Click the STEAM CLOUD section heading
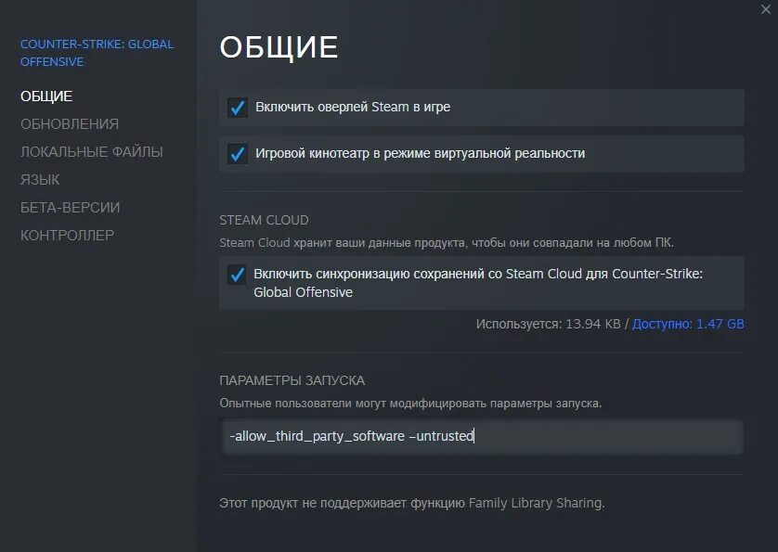The image size is (778, 552). [264, 220]
